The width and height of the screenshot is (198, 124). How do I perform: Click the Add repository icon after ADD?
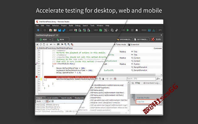click(84, 30)
